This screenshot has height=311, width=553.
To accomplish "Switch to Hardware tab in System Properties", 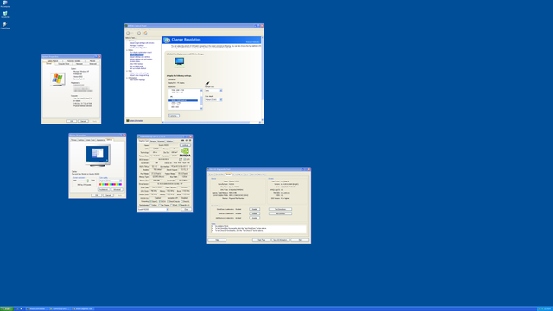I will 79,64.
